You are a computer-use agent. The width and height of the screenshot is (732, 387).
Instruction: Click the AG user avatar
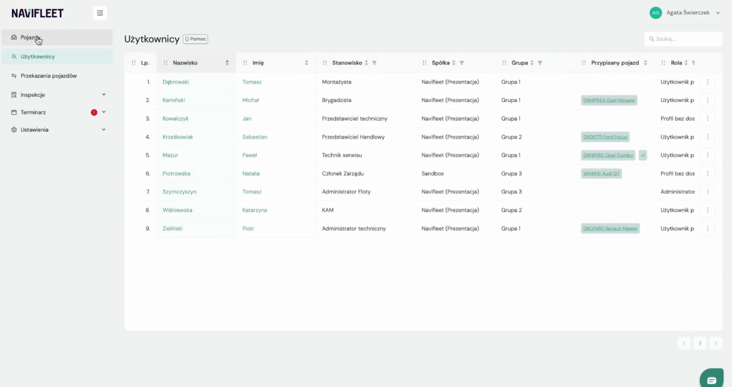[656, 13]
